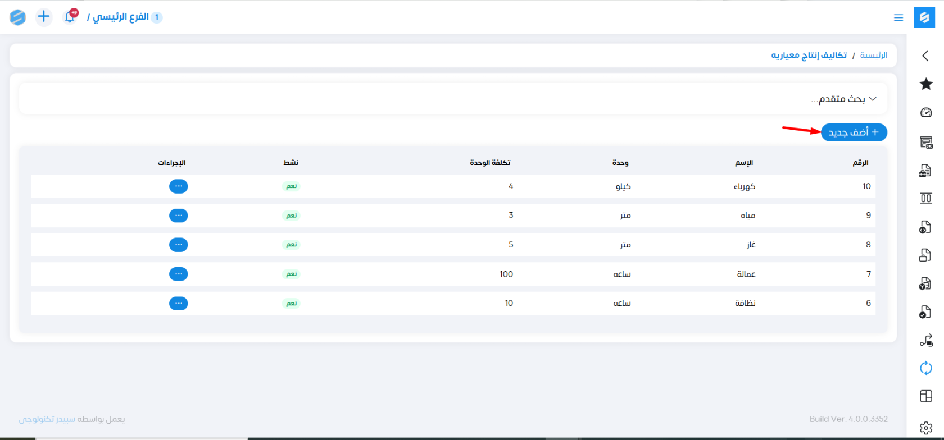Open the dashboard gauge icon

pyautogui.click(x=926, y=112)
